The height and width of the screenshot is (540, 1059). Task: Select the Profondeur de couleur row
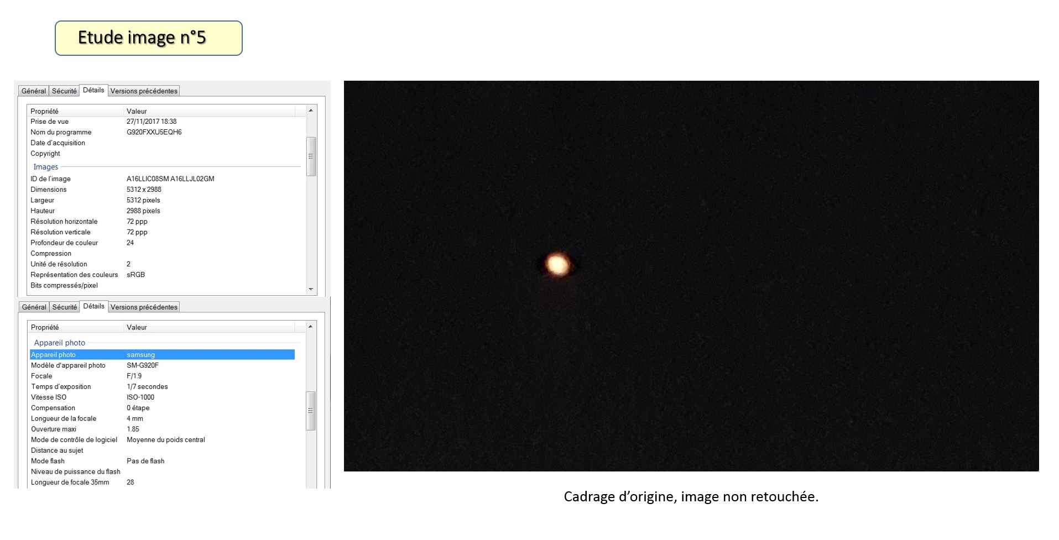(x=162, y=243)
